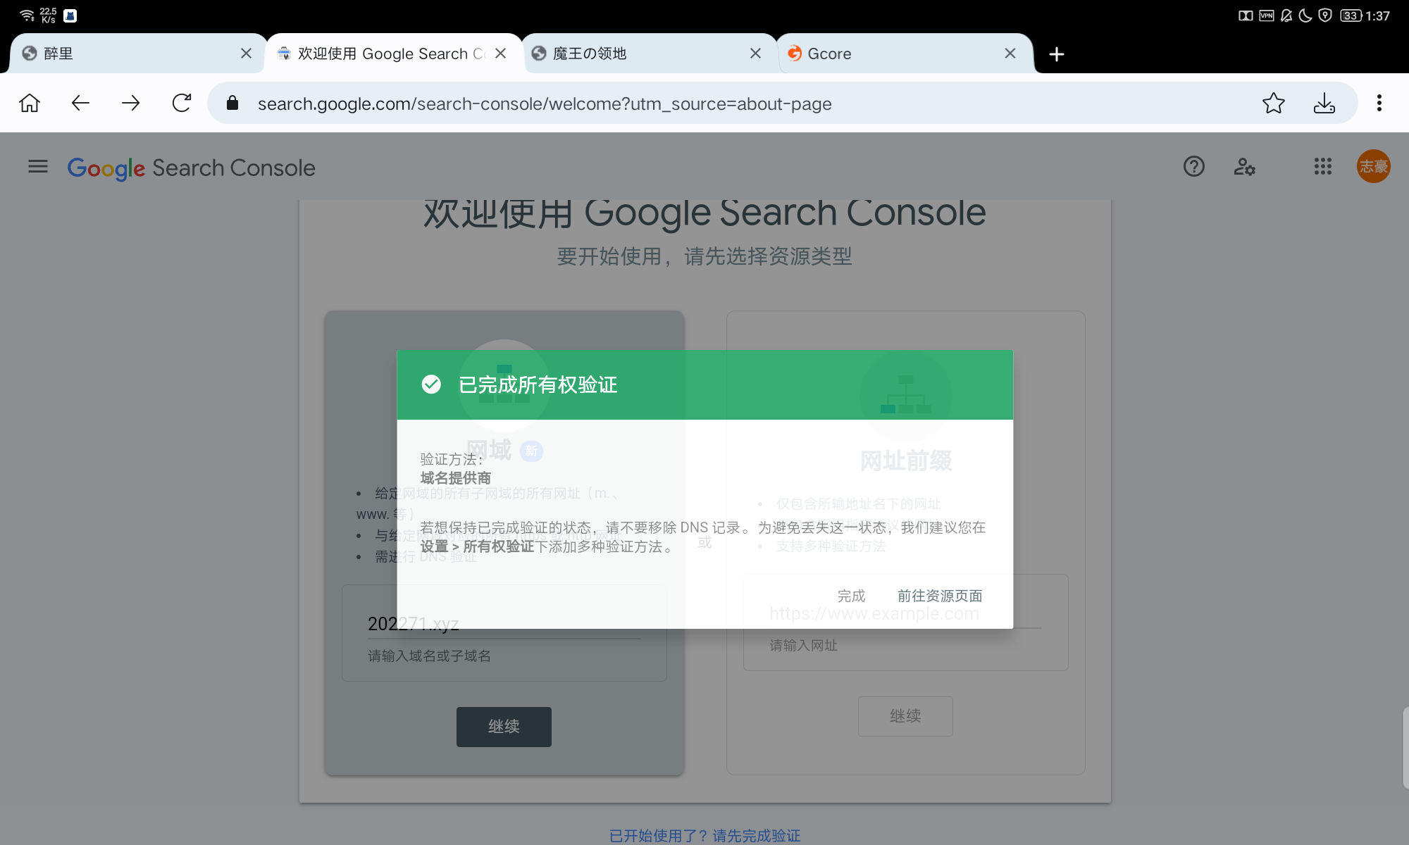Switch to the 醉里 tab
The height and width of the screenshot is (845, 1409).
(127, 54)
